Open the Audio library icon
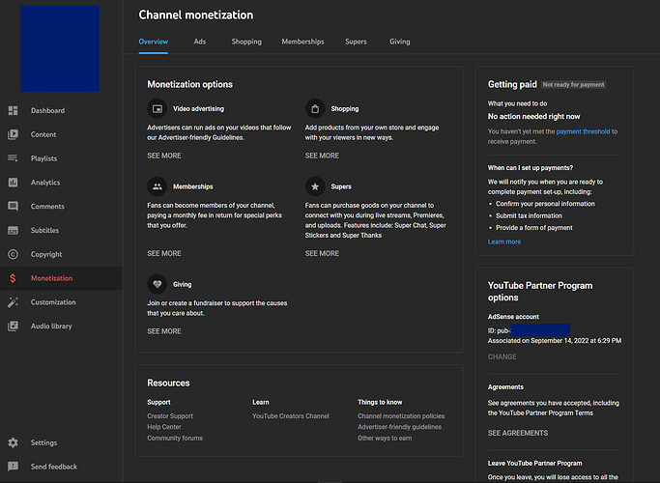 13,327
